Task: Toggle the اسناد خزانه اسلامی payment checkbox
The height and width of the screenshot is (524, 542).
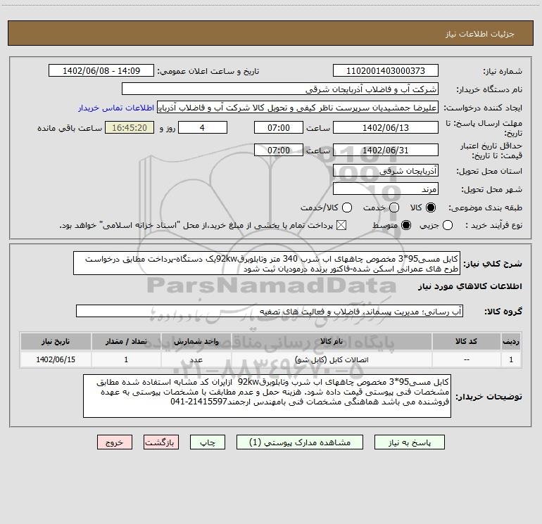Action: (x=341, y=225)
